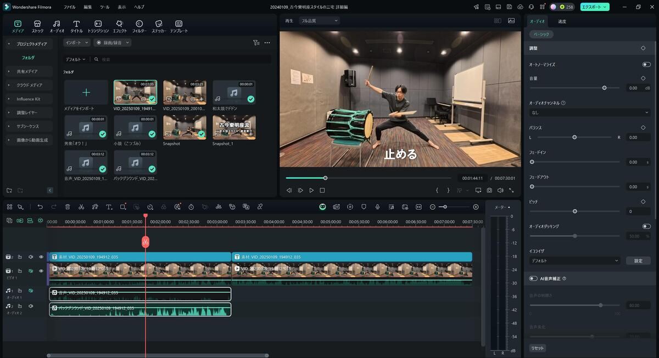659x358 pixels.
Task: Open the フィルター (Filters) tab
Action: tap(139, 27)
